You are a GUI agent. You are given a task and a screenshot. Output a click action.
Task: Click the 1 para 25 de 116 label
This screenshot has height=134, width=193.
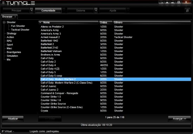pos(115,117)
